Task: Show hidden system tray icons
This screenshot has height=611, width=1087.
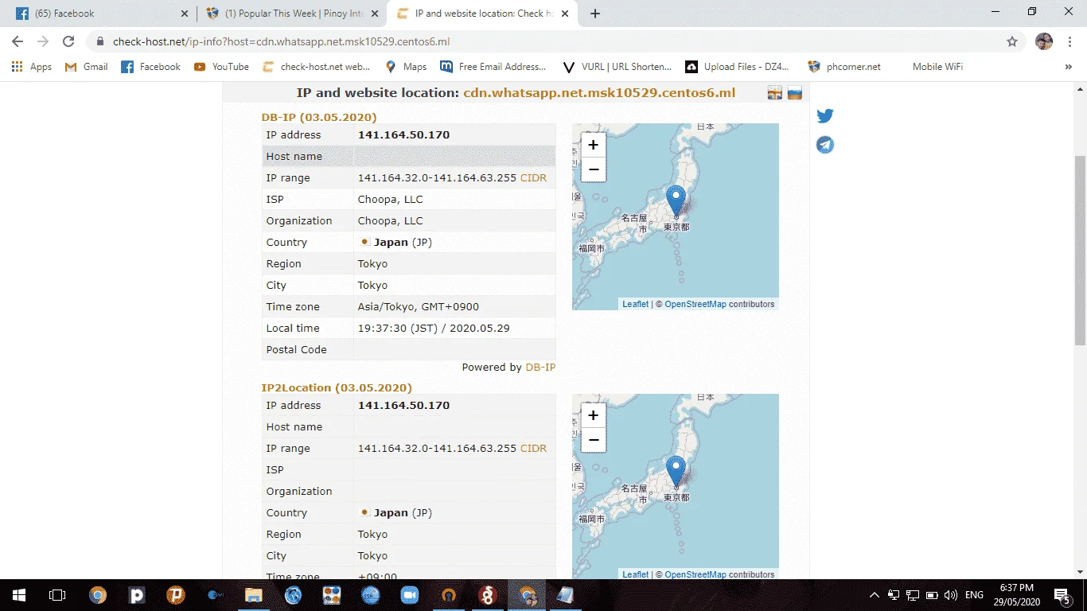Action: pos(874,595)
